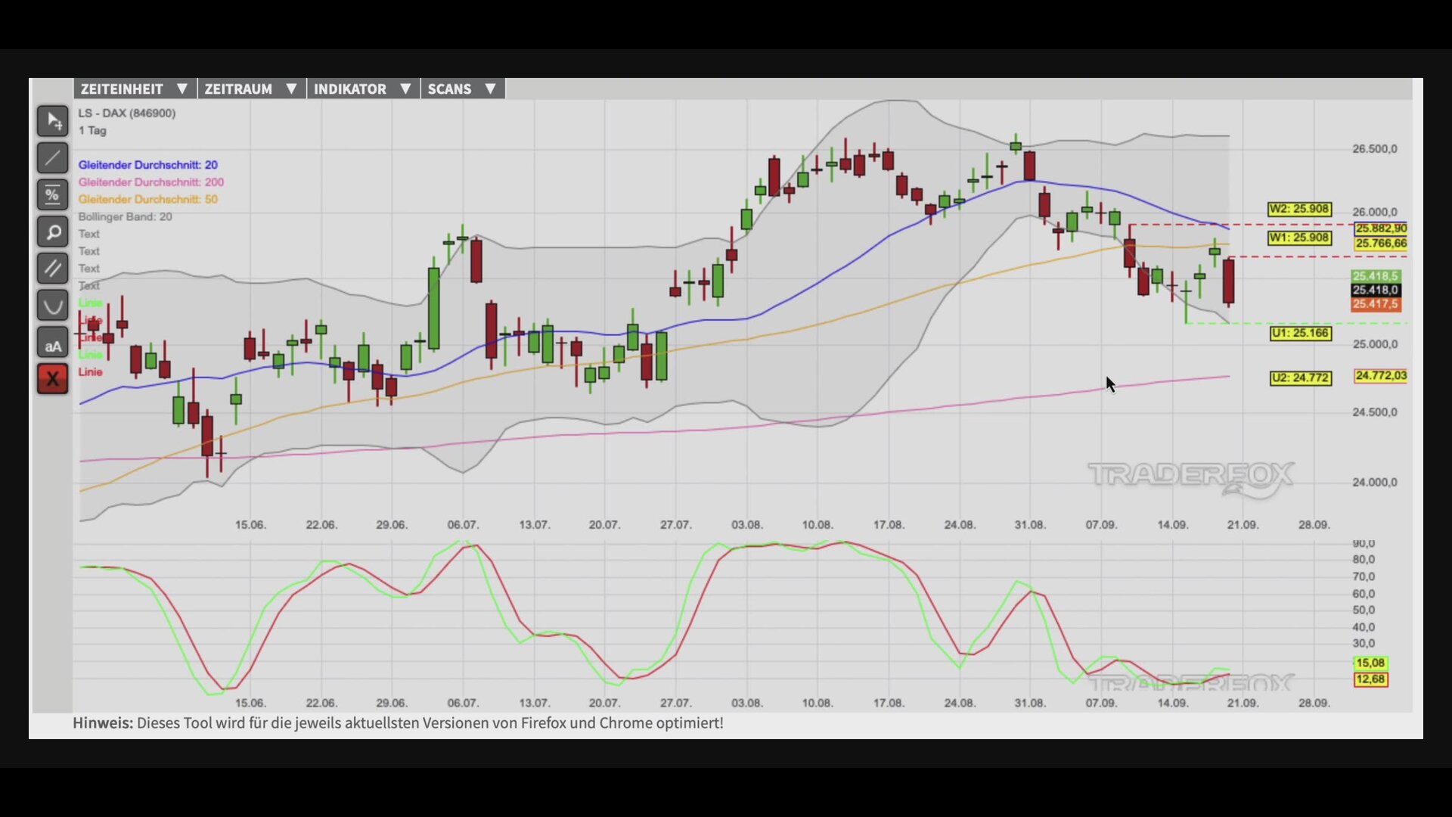Click the 15,08 stochastic value label

click(x=1370, y=663)
